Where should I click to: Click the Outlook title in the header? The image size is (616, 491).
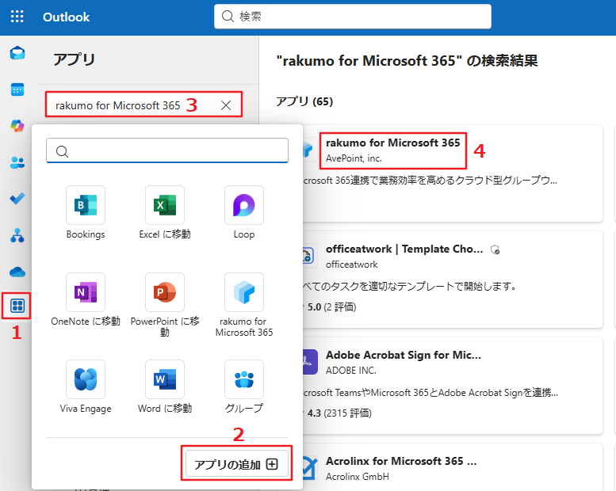click(x=66, y=17)
